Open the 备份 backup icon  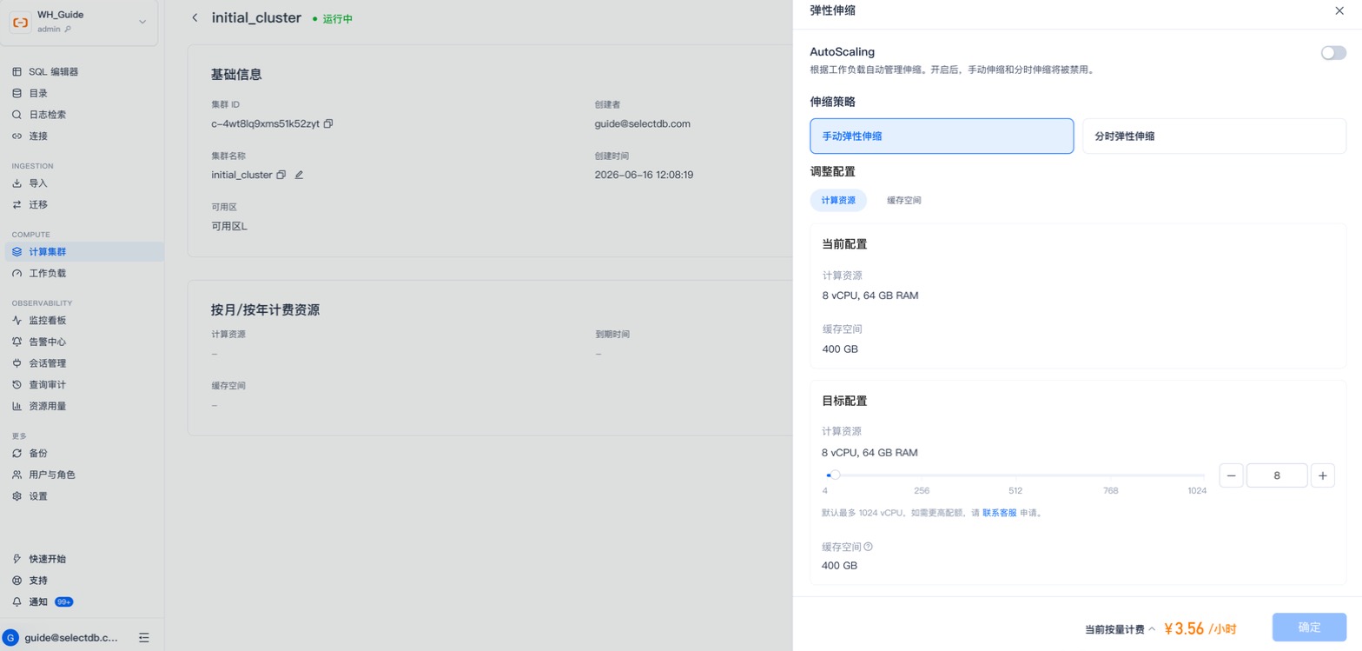tap(17, 454)
